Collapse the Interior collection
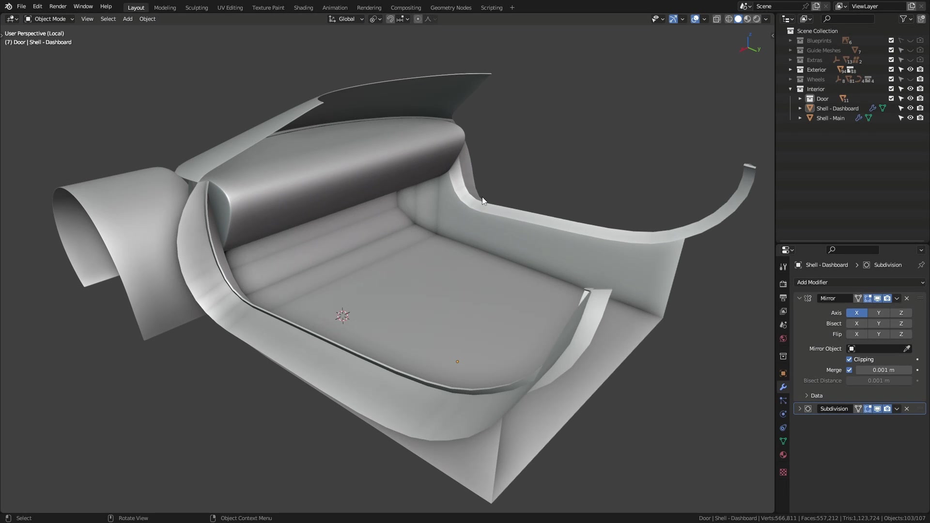This screenshot has width=930, height=523. [x=790, y=89]
